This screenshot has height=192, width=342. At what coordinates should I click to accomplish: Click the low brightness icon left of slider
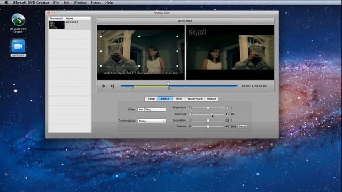[x=190, y=107]
